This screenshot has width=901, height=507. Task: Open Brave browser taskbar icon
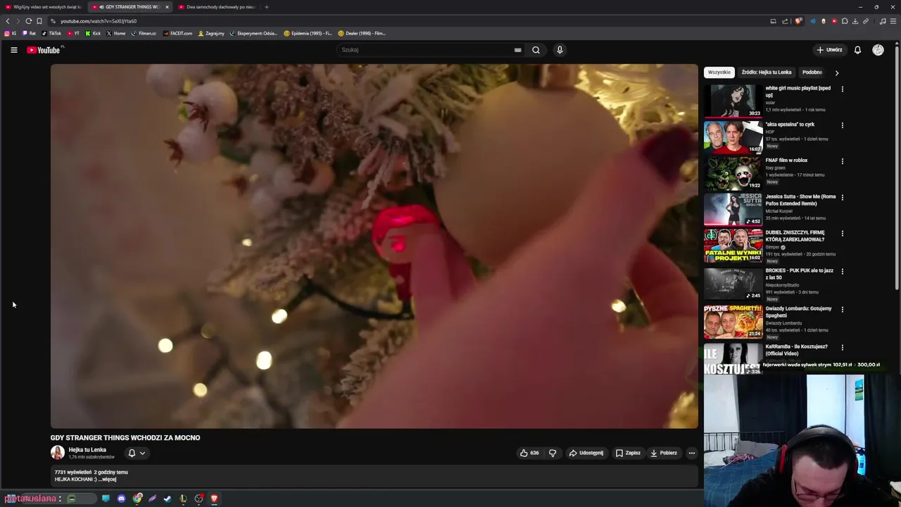point(214,499)
